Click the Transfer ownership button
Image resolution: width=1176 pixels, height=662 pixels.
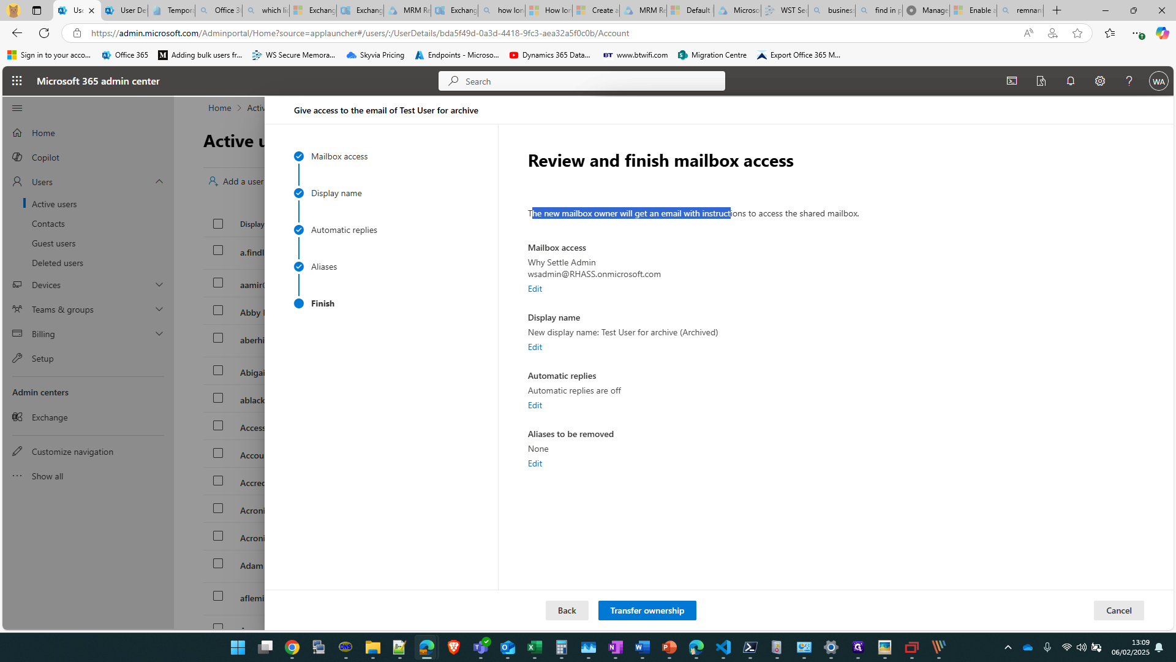tap(647, 611)
